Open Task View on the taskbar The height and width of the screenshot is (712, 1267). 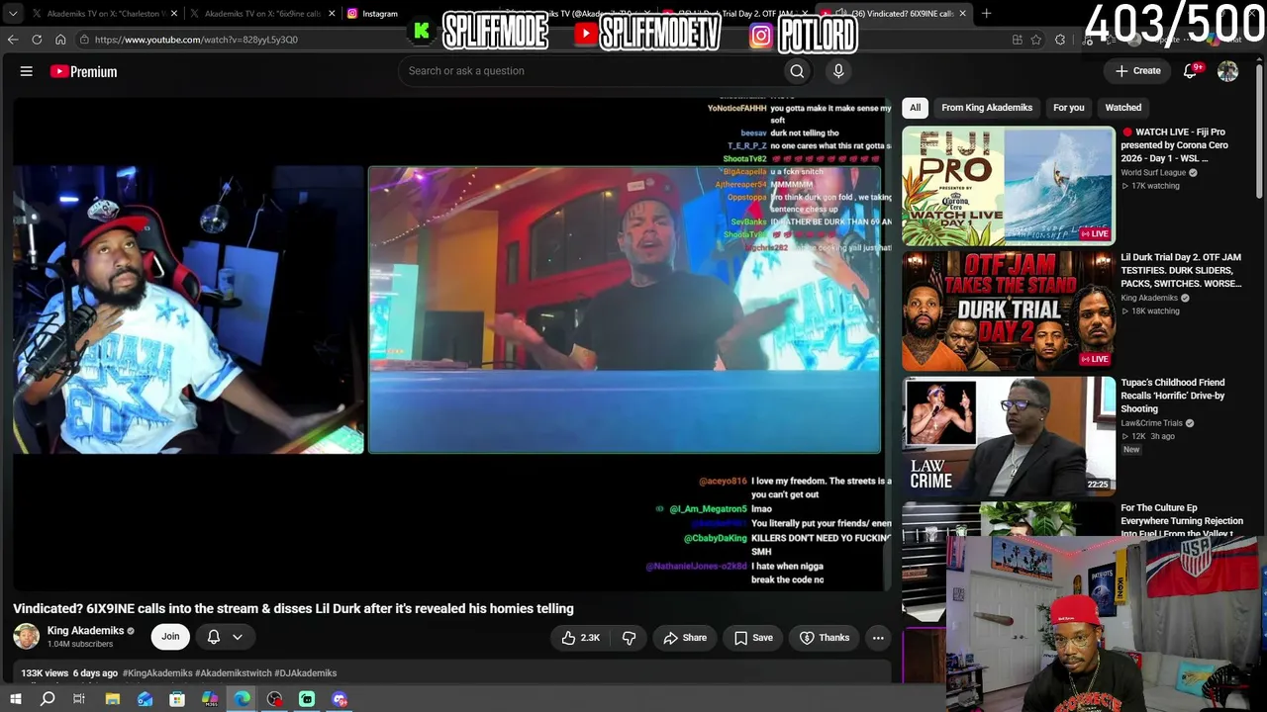(79, 699)
